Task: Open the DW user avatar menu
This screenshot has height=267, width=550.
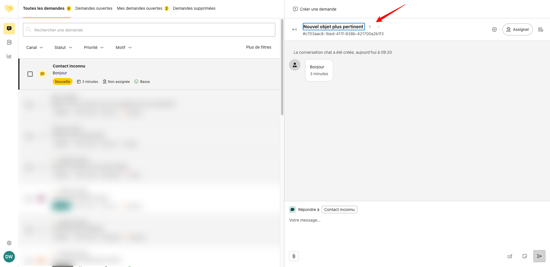Action: (x=9, y=257)
